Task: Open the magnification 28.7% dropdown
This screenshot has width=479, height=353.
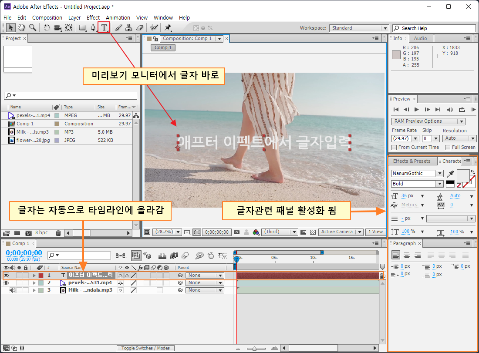Action: 167,232
